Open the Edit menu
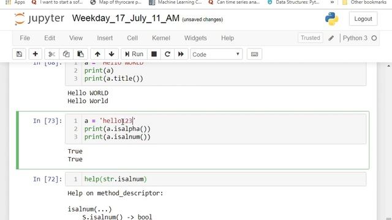The image size is (392, 220). point(50,38)
